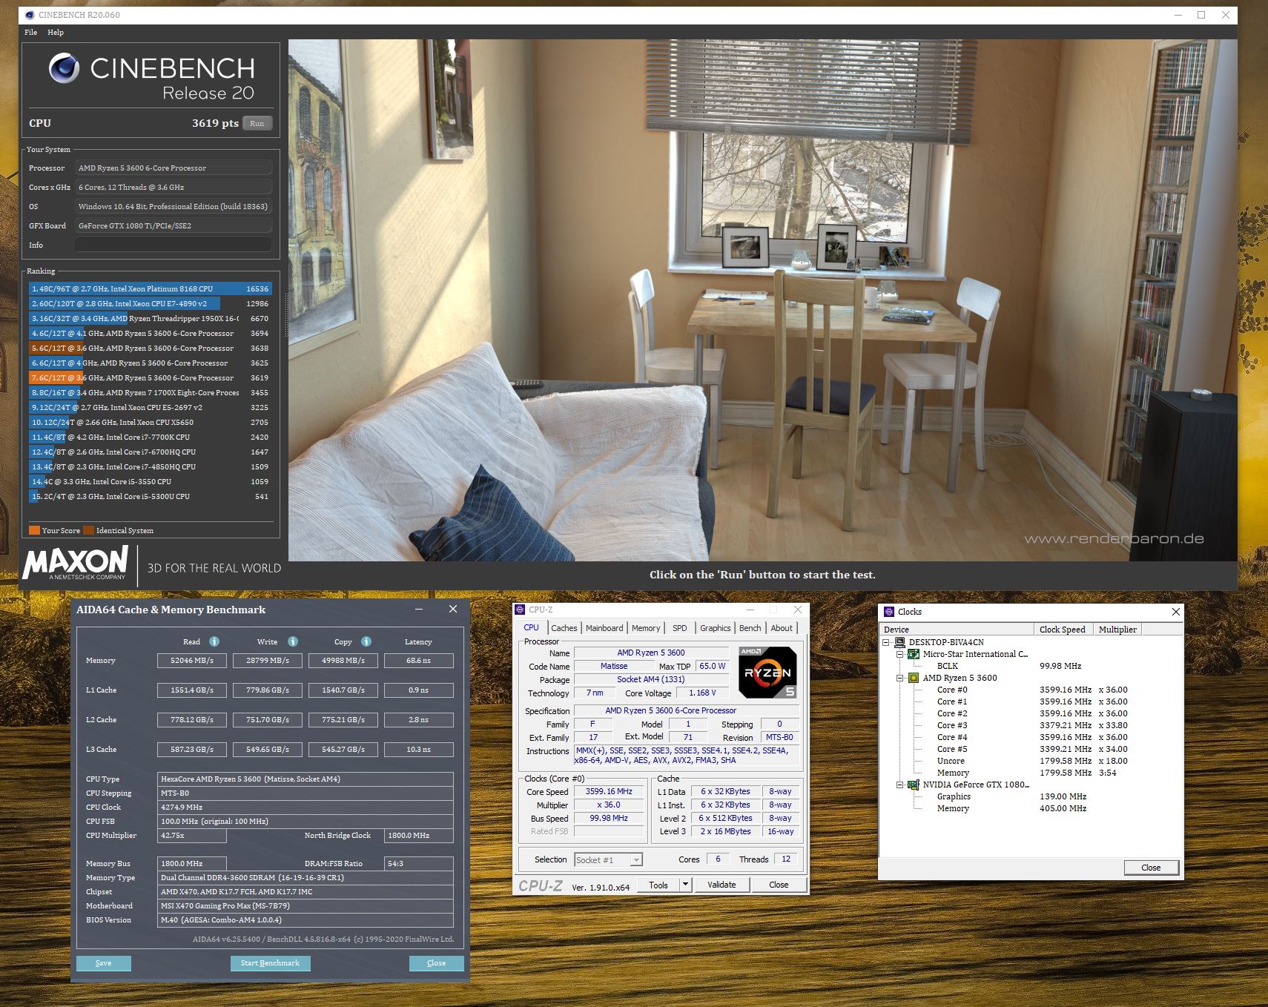Click the Close button at AIDA64's bottom

click(437, 963)
